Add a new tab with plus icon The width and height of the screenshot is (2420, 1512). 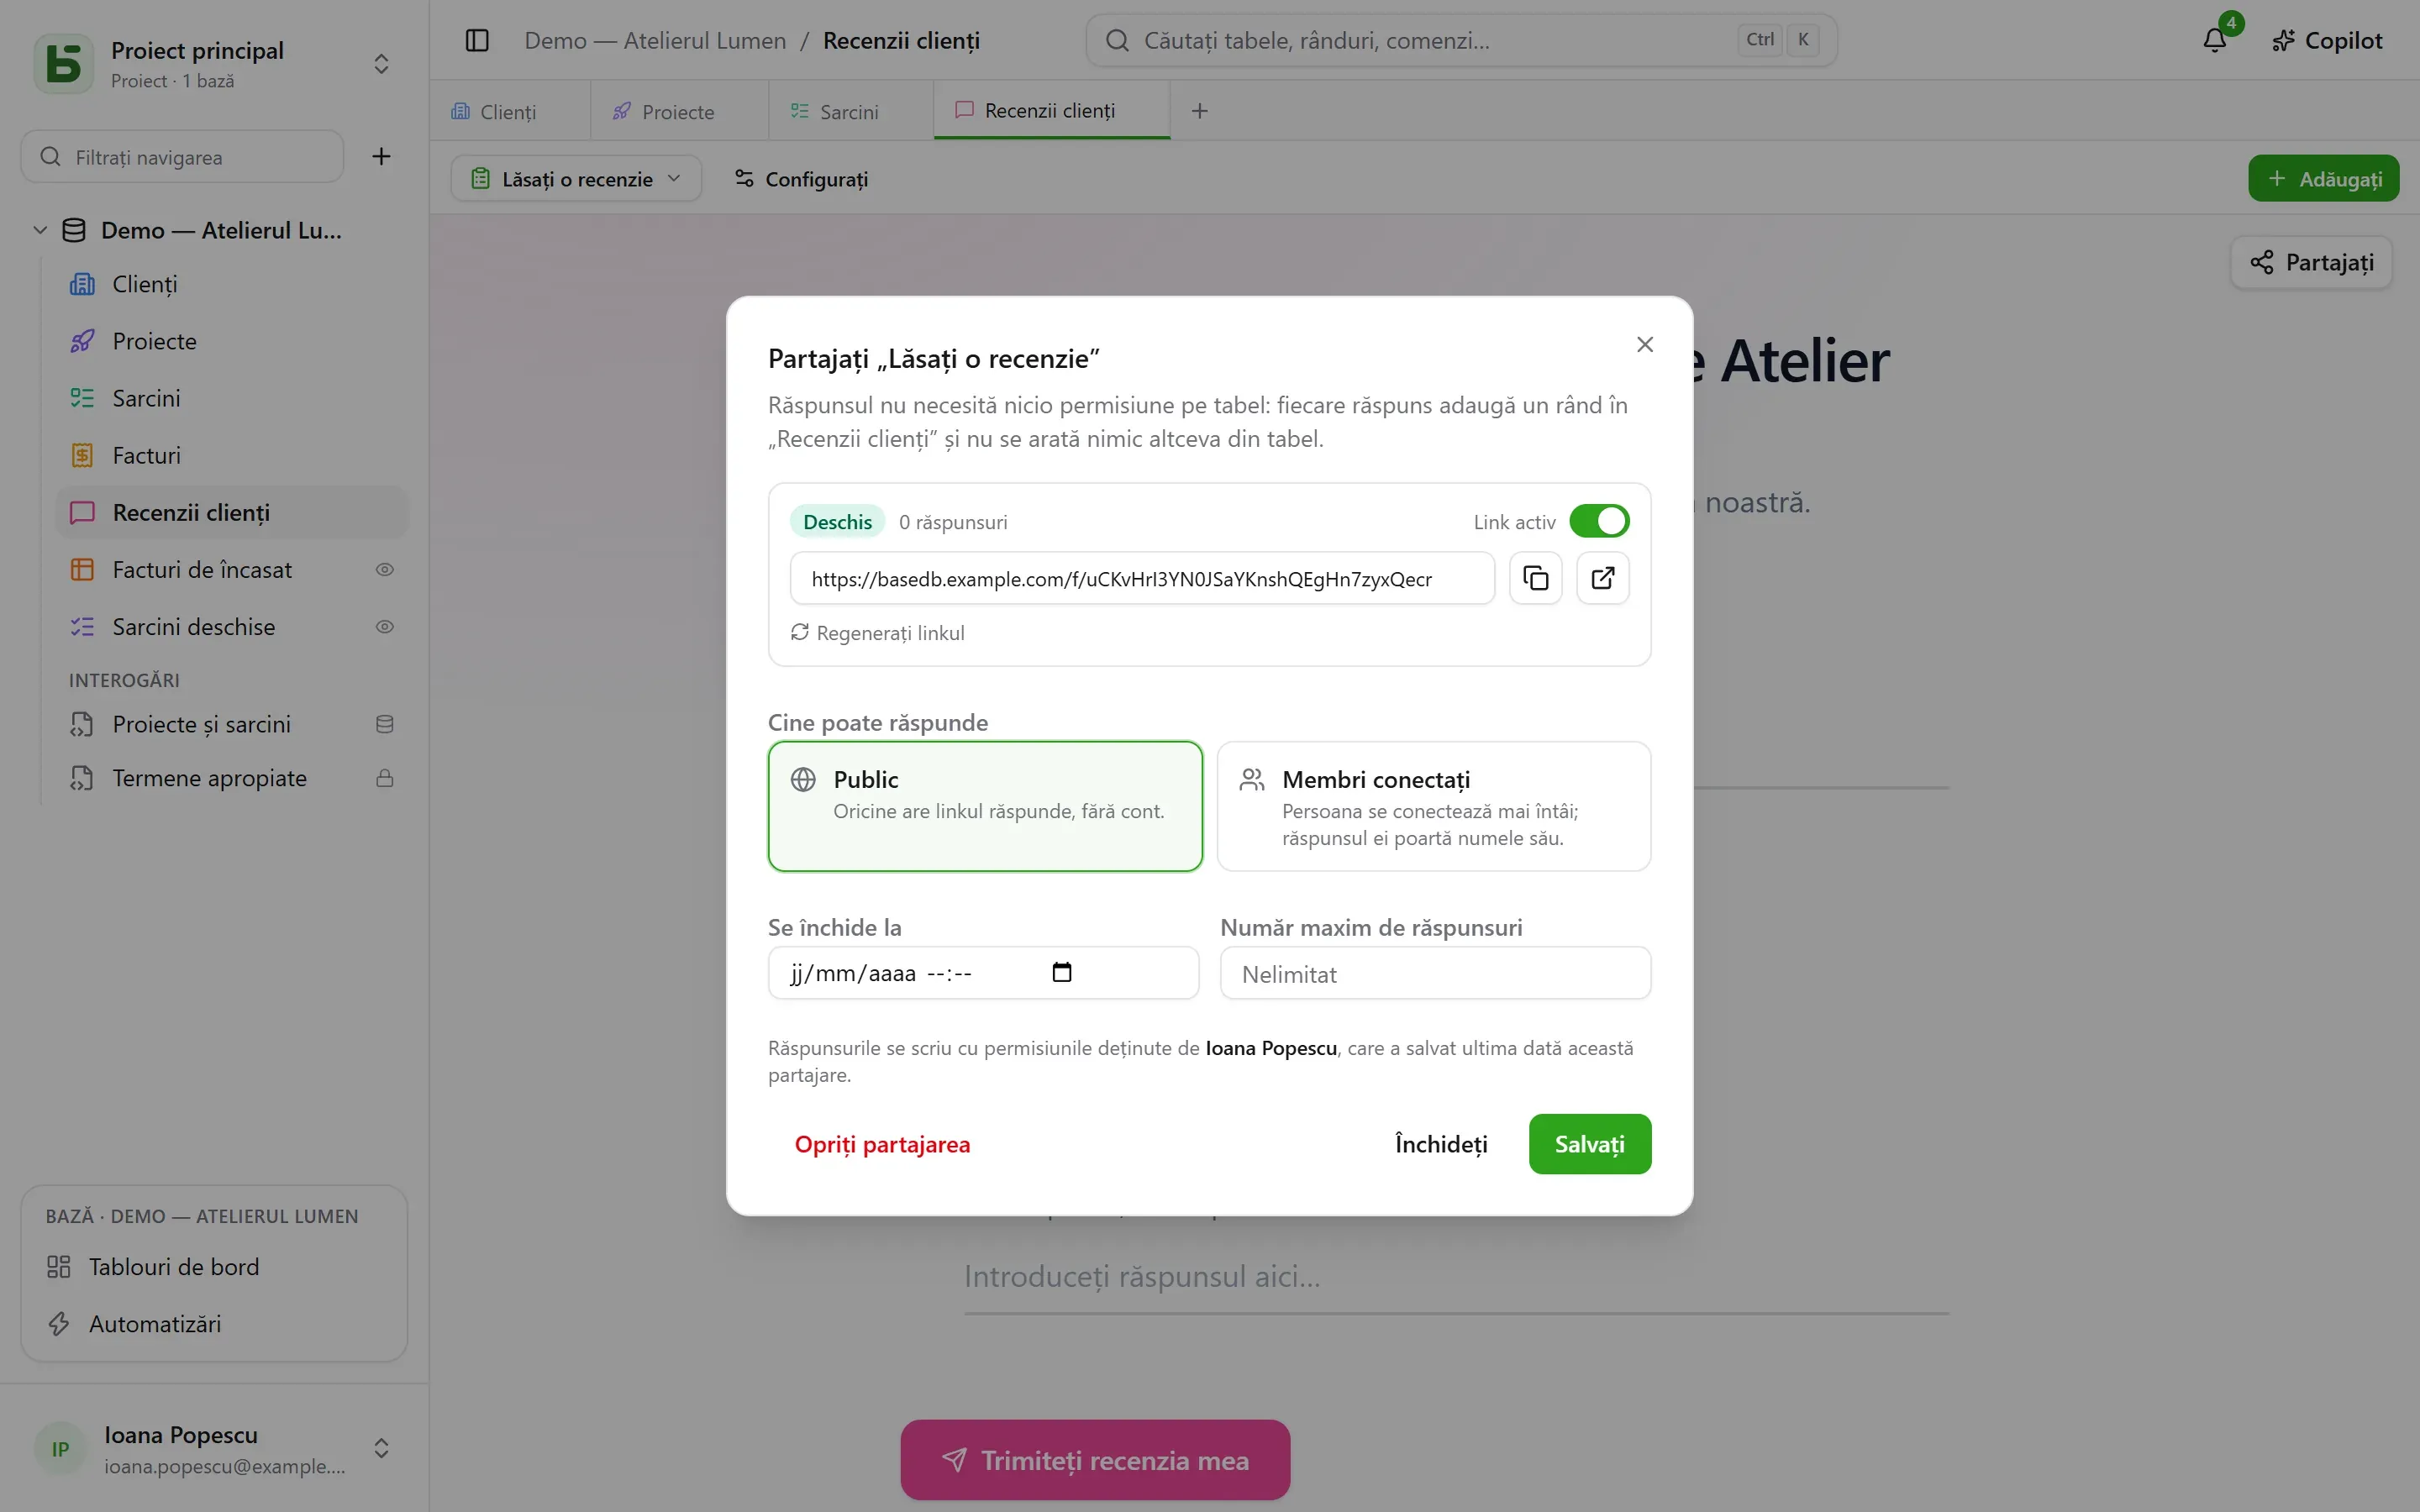pos(1199,111)
